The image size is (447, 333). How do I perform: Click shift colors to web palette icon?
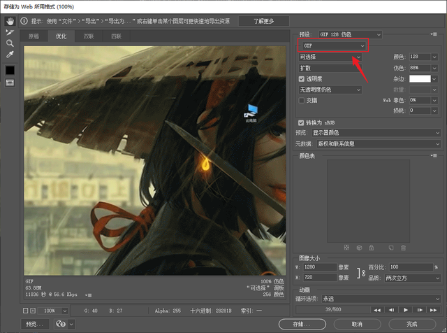click(x=359, y=248)
